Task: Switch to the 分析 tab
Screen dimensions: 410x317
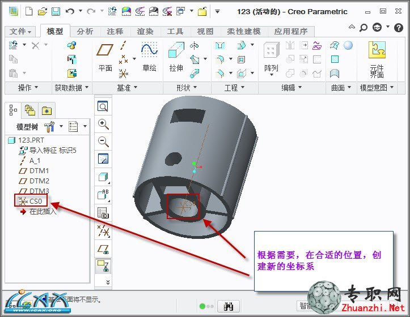Action: point(84,32)
